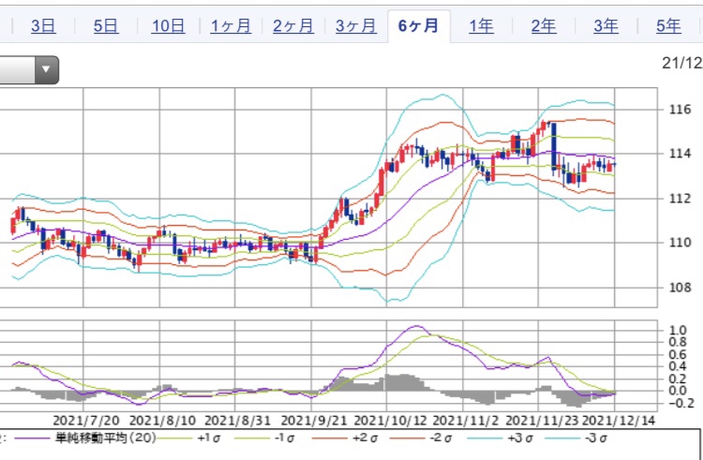The height and width of the screenshot is (460, 703).
Task: Click the -3σ legend label
Action: (x=597, y=438)
